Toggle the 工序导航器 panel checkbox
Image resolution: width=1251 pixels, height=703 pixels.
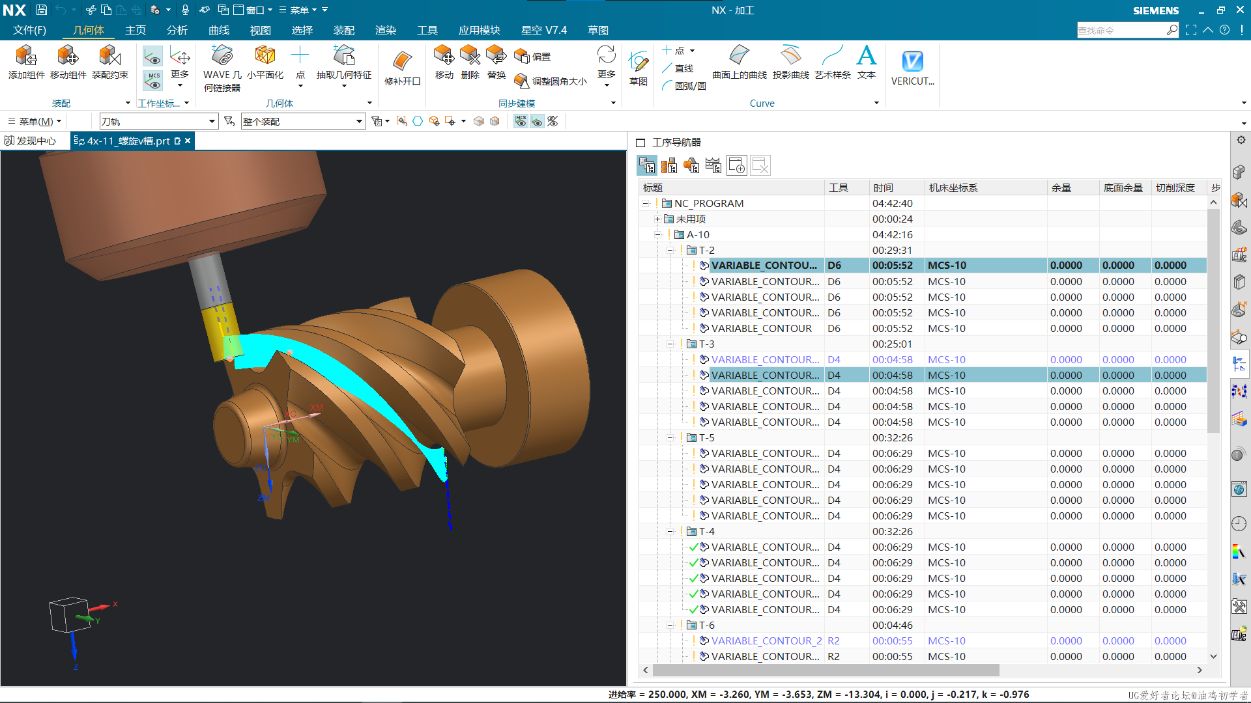point(640,143)
